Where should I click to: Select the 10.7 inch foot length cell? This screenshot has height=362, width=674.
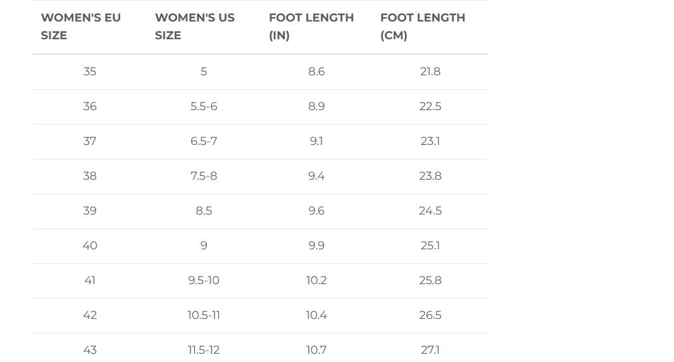coord(316,349)
